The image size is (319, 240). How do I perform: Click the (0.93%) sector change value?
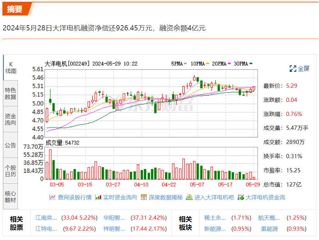click(x=296, y=229)
